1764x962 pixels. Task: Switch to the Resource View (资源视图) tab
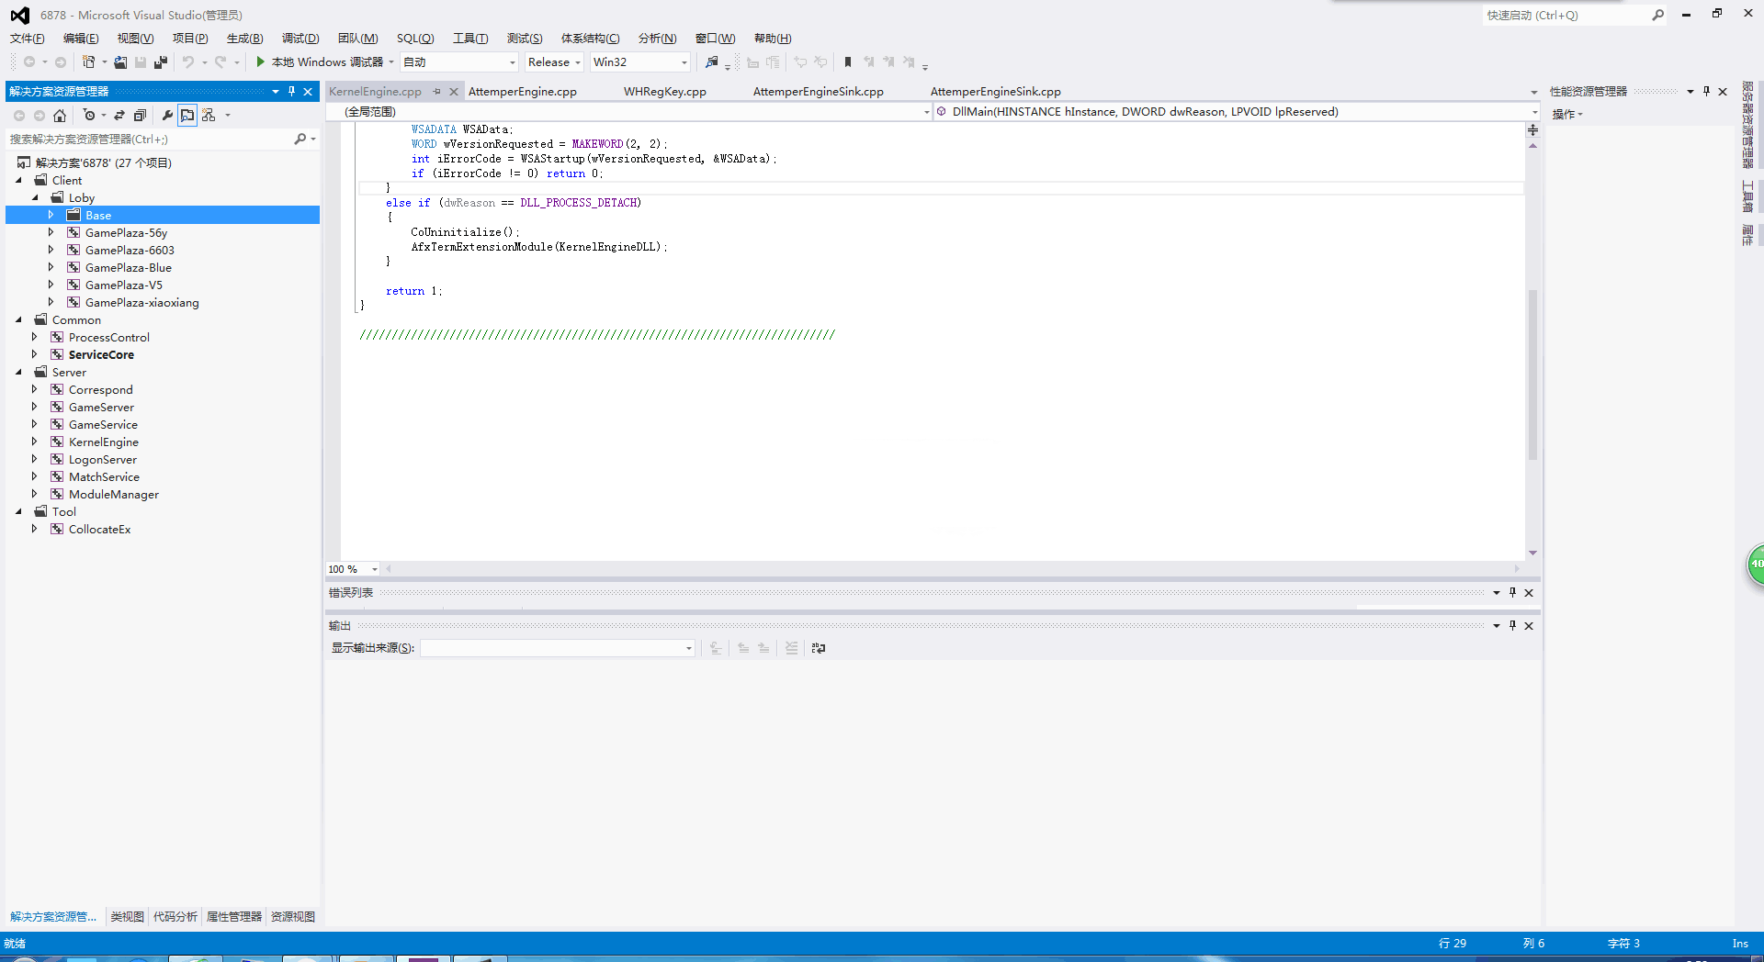[292, 916]
